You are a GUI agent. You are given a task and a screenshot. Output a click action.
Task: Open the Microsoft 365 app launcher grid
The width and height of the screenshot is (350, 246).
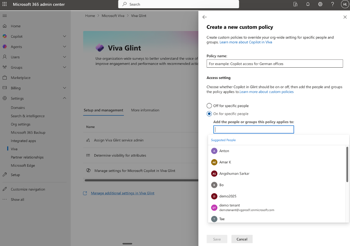coord(4,4)
